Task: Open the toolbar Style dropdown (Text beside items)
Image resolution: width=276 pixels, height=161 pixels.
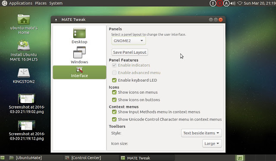Action: [201, 133]
